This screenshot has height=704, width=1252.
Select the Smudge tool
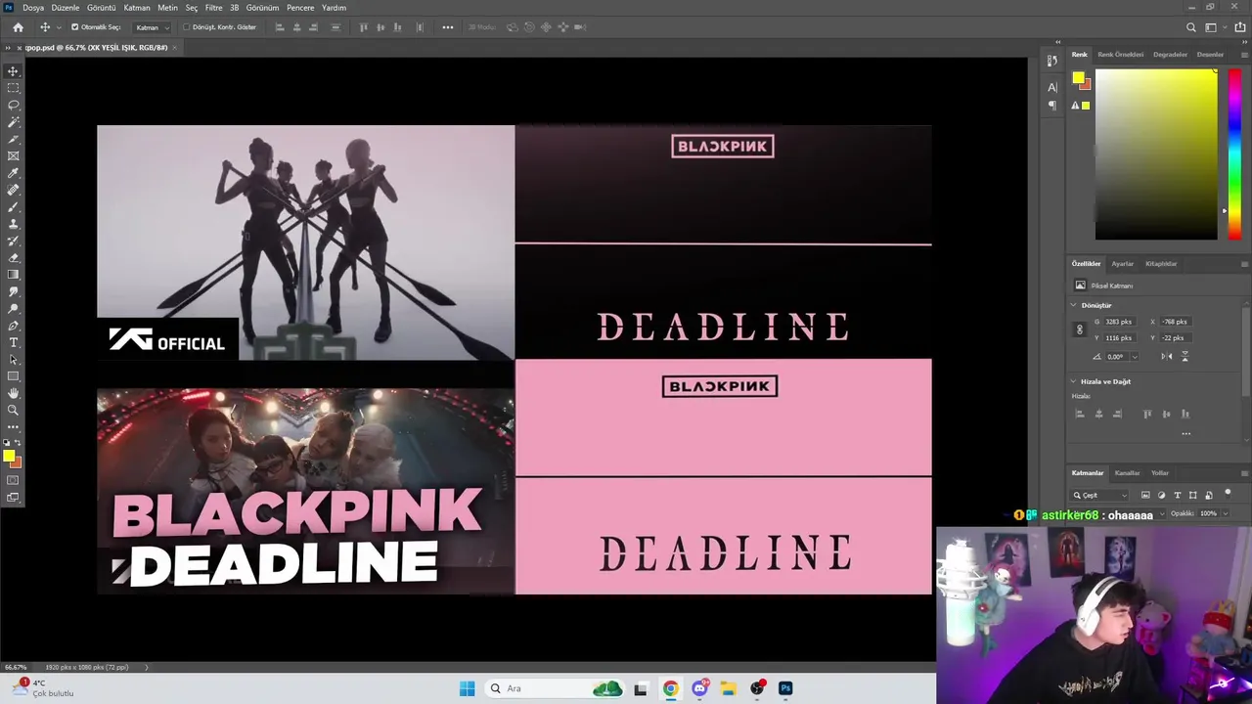[13, 291]
